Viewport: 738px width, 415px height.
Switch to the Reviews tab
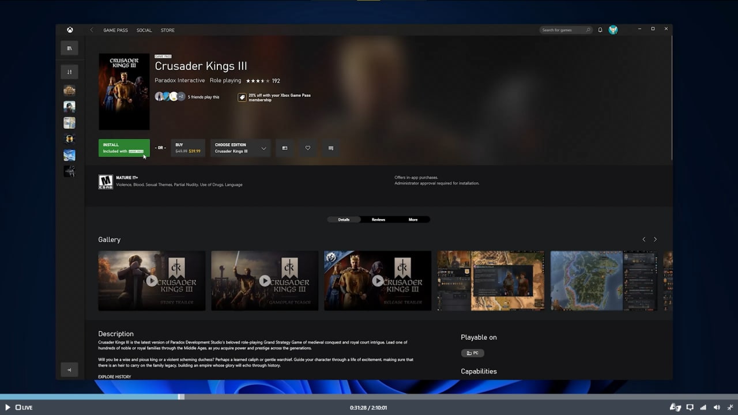378,220
